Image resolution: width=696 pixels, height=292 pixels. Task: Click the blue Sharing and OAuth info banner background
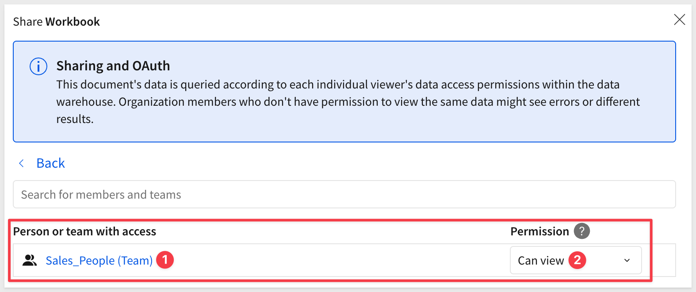(x=442, y=128)
